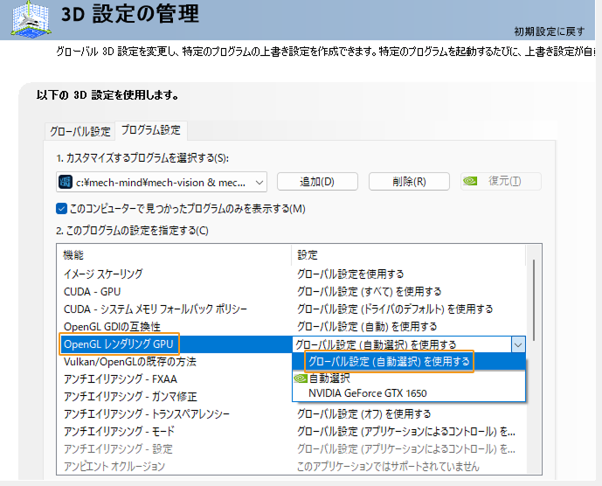This screenshot has height=486, width=602.
Task: Click the 追加(D) button
Action: (317, 181)
